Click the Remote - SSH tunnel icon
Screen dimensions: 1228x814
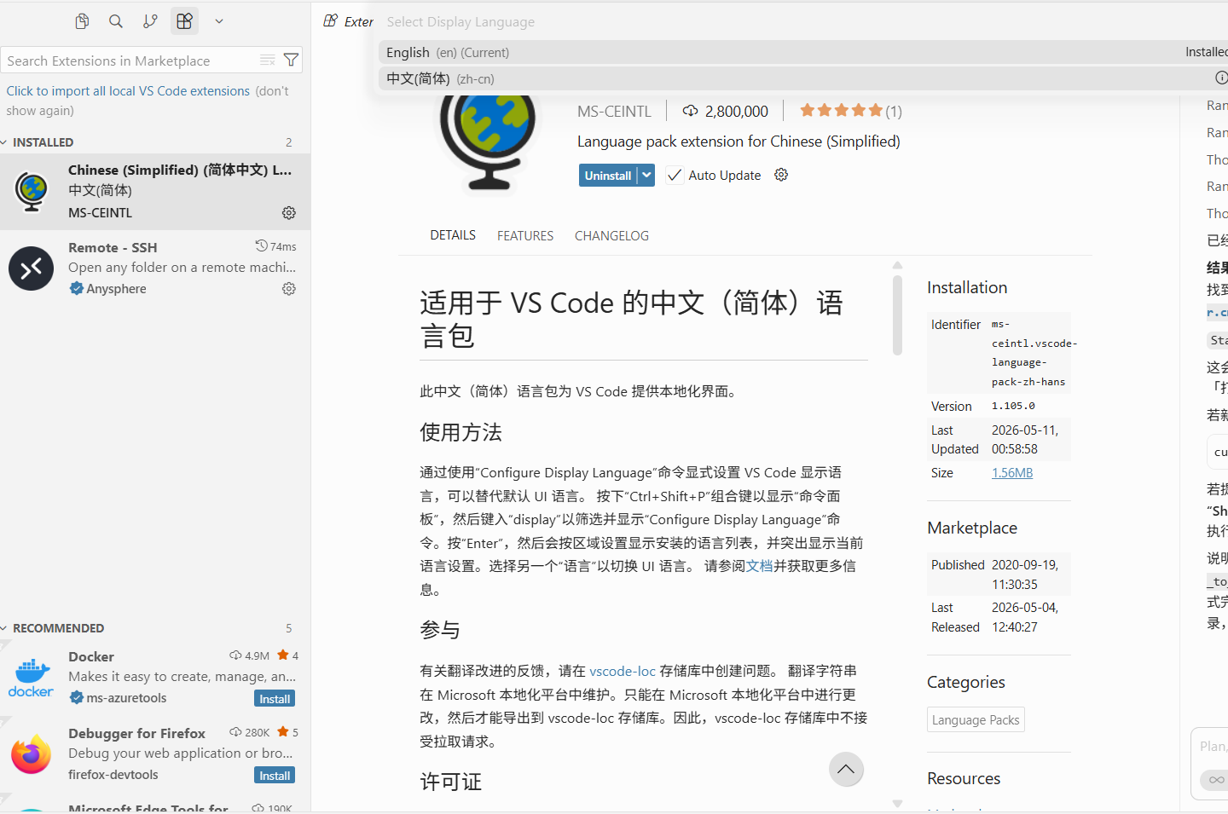(32, 268)
